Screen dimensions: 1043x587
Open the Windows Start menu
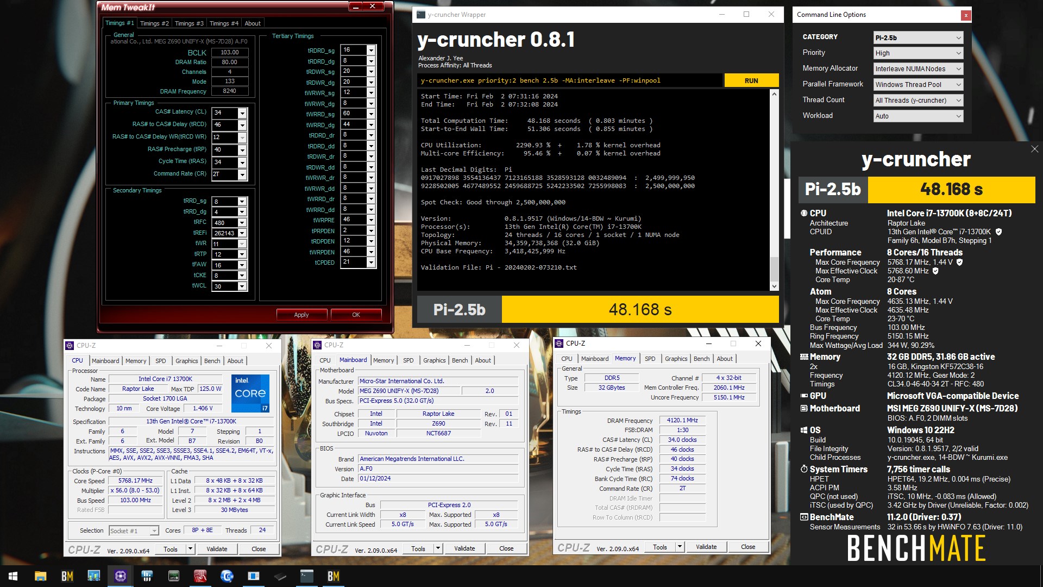coord(13,576)
